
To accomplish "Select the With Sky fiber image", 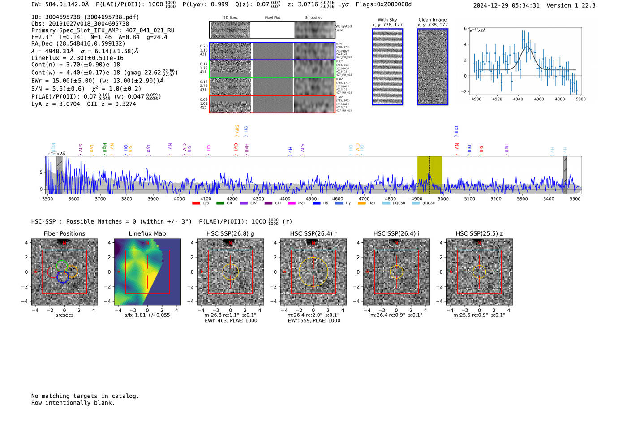I will [x=387, y=67].
